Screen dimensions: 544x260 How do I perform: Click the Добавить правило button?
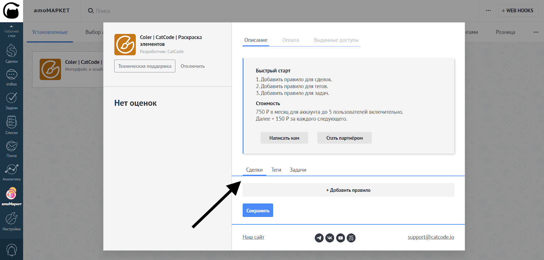tap(348, 190)
